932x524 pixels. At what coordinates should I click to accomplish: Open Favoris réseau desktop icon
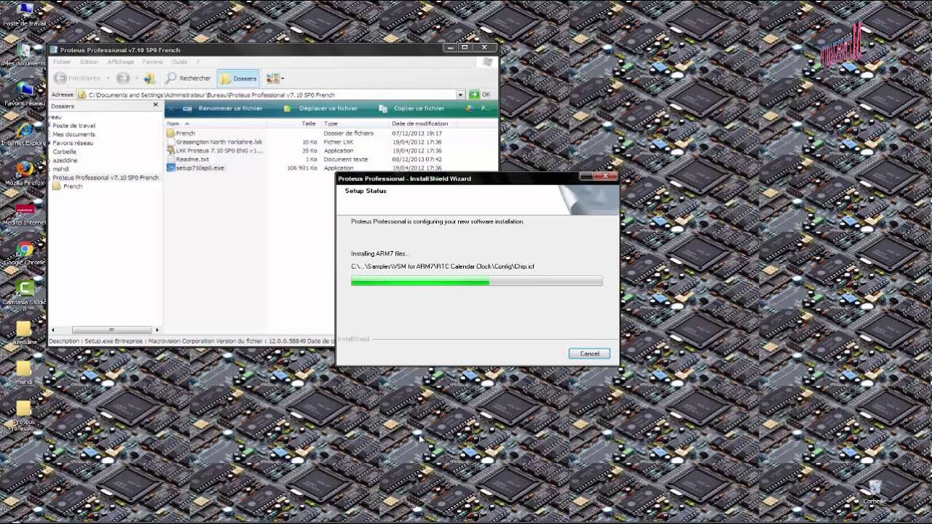[24, 95]
